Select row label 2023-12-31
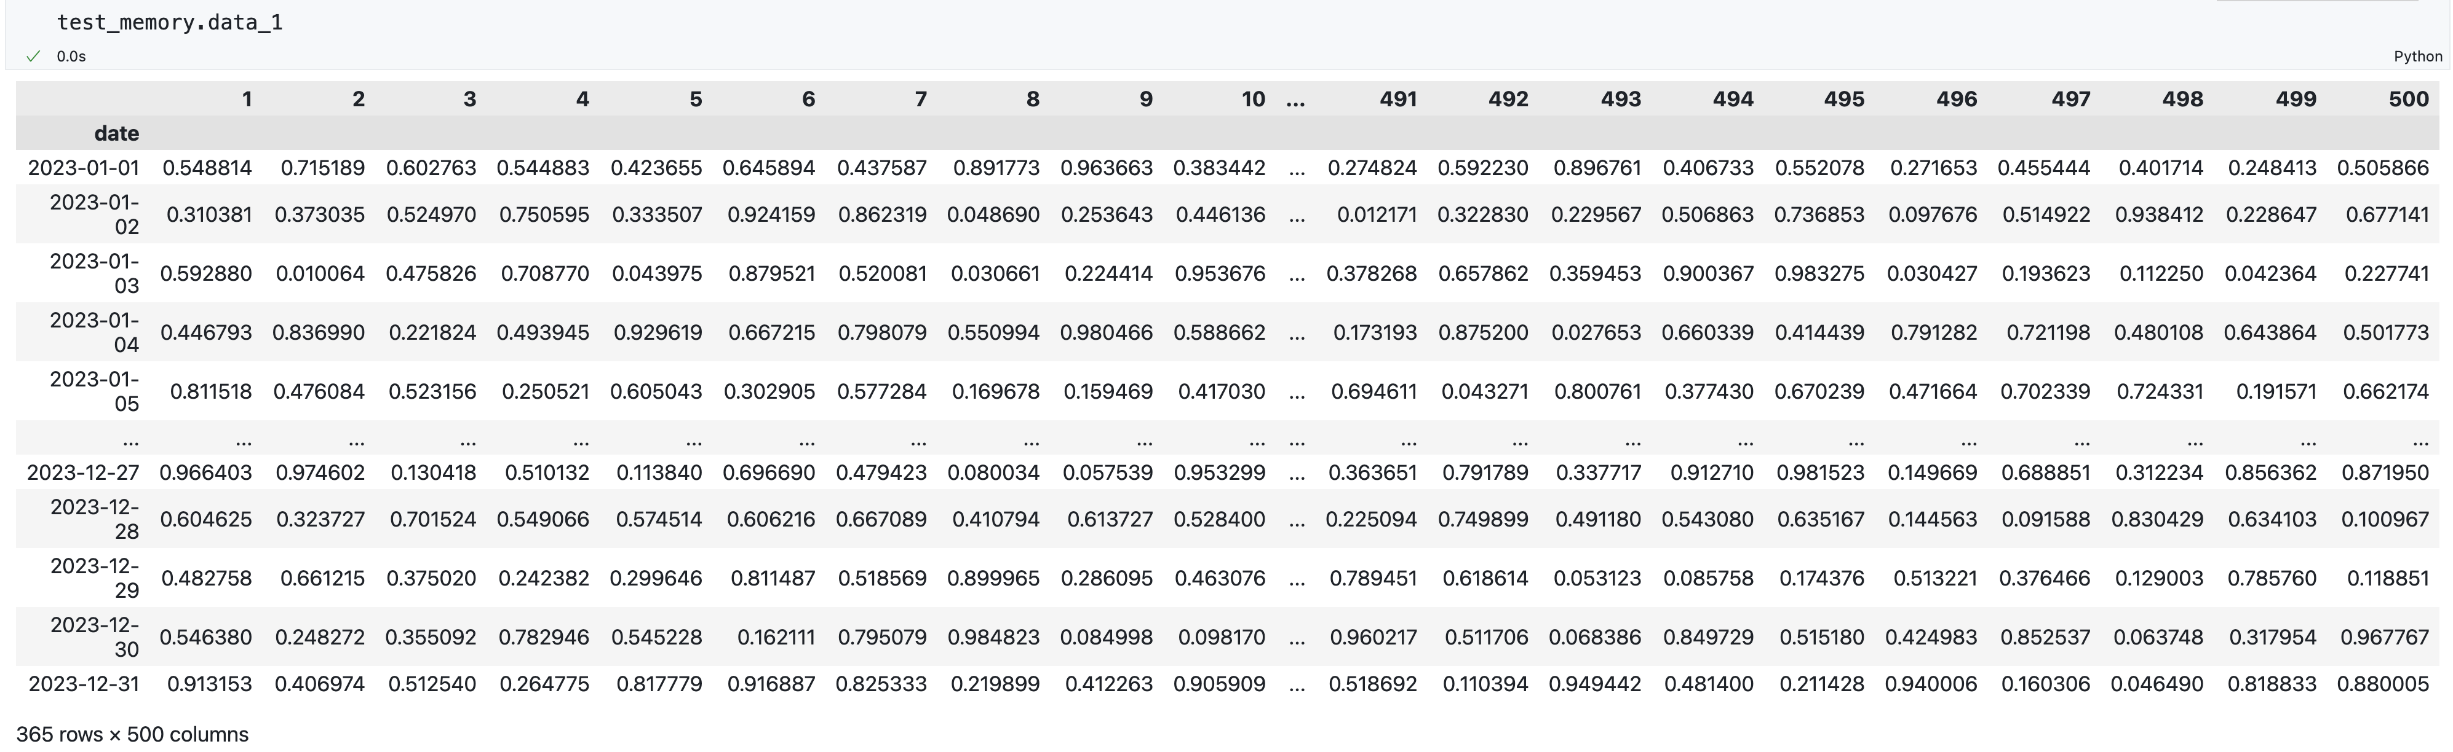2453x752 pixels. click(x=84, y=684)
